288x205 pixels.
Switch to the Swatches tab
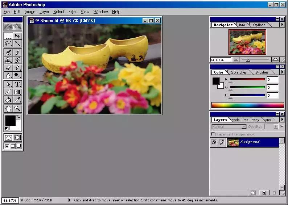pos(239,72)
